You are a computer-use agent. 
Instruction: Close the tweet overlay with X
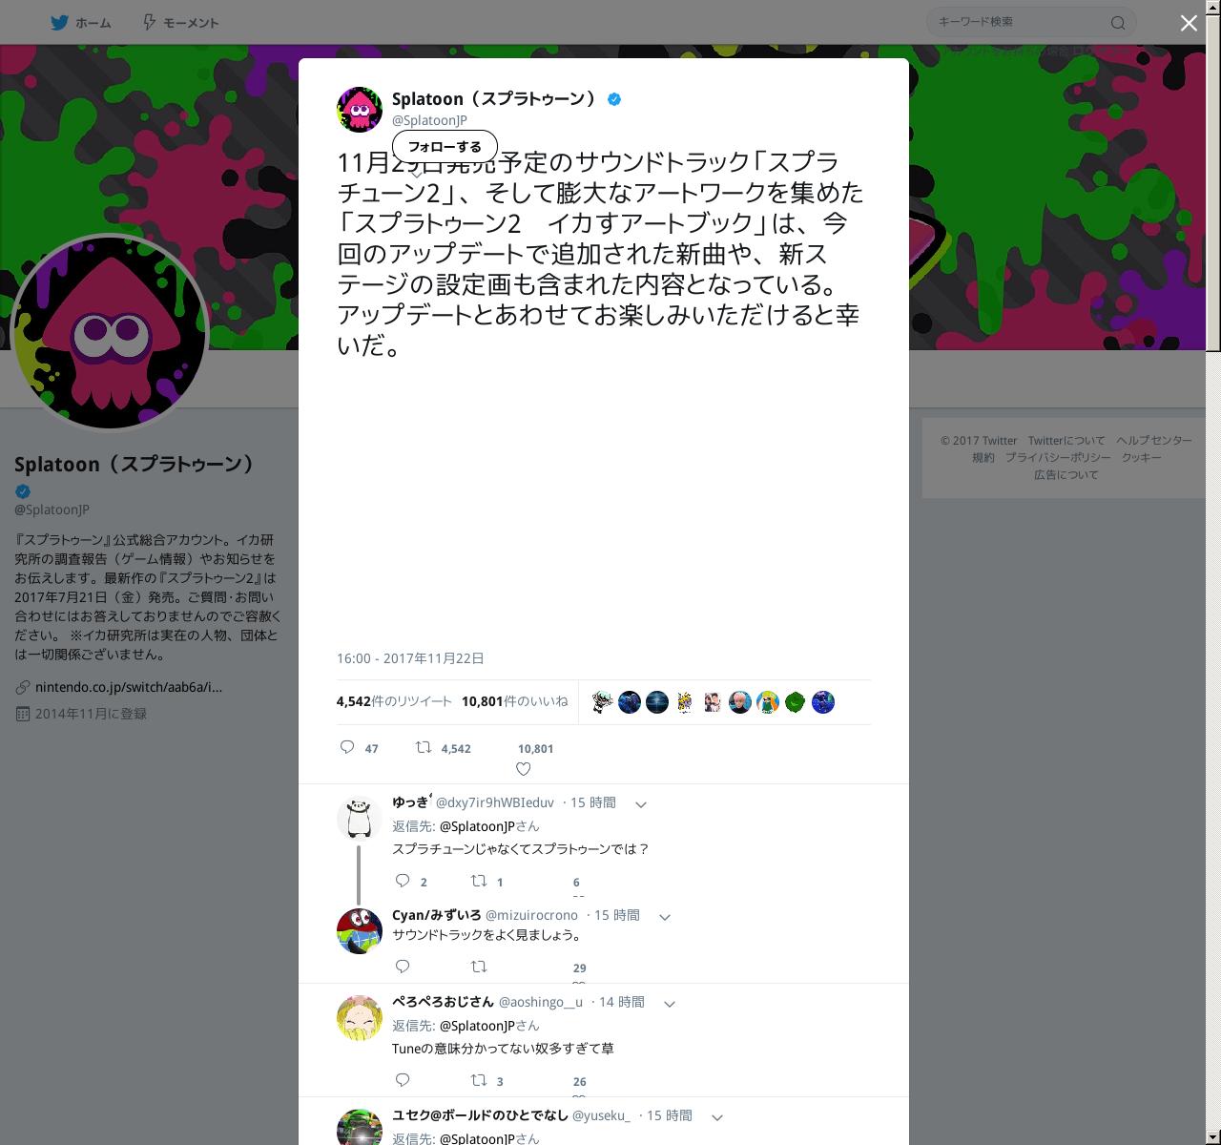point(1189,23)
